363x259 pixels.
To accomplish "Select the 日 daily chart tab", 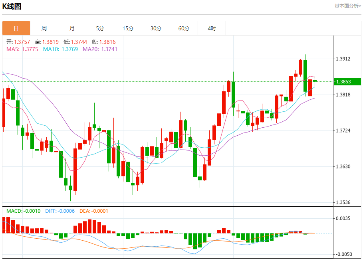I will point(16,28).
